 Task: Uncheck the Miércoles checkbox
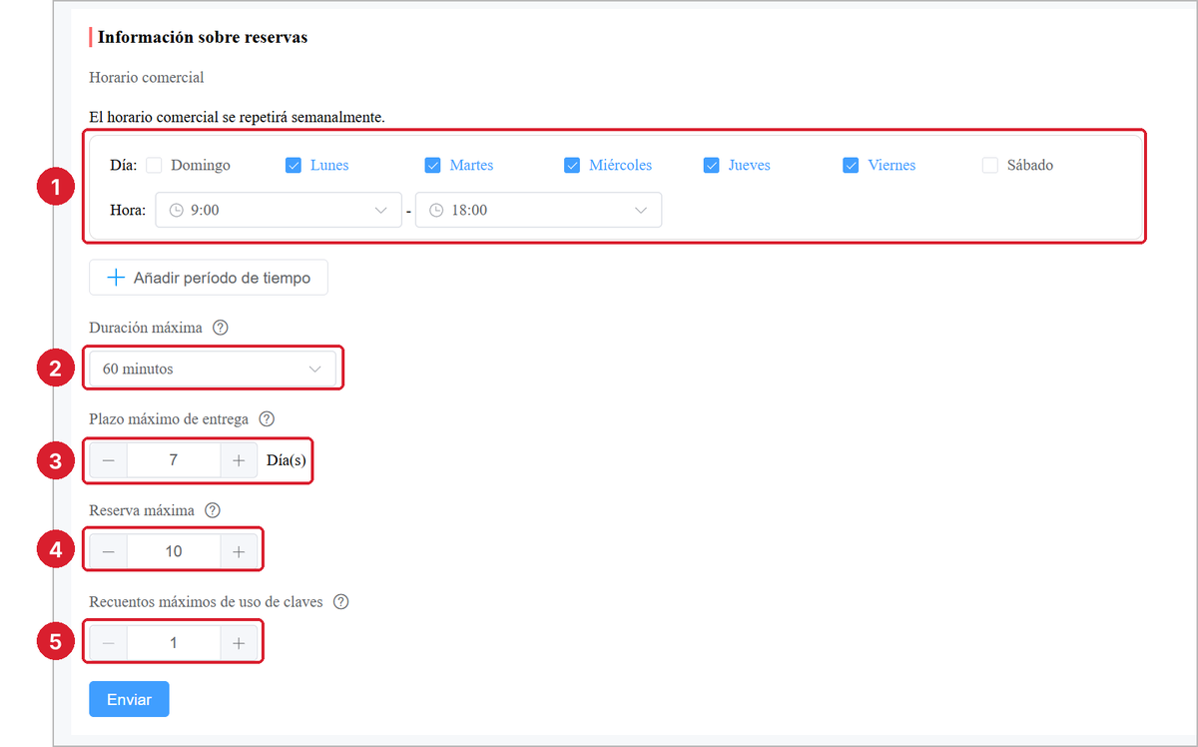coord(572,166)
